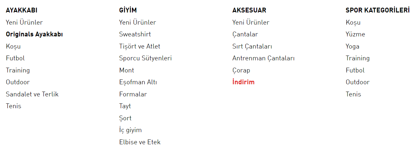Choose Formalar under GİYİM

tap(133, 94)
